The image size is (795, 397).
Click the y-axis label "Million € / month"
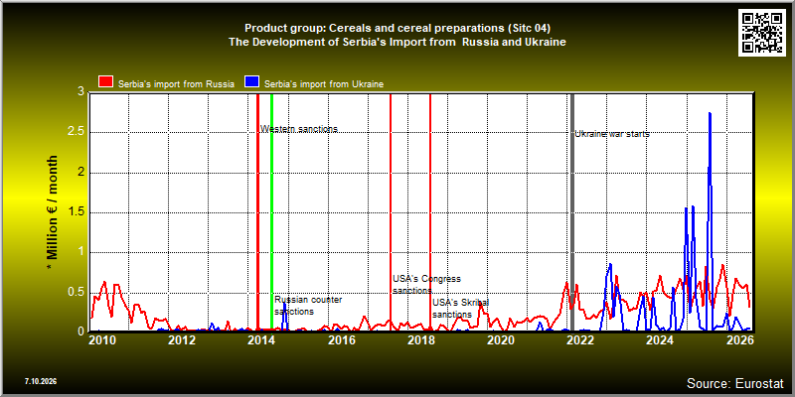(x=52, y=212)
